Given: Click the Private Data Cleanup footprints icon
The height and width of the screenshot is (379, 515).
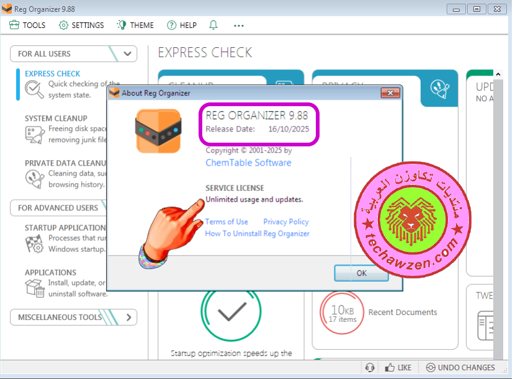Looking at the screenshot, I should [x=35, y=179].
